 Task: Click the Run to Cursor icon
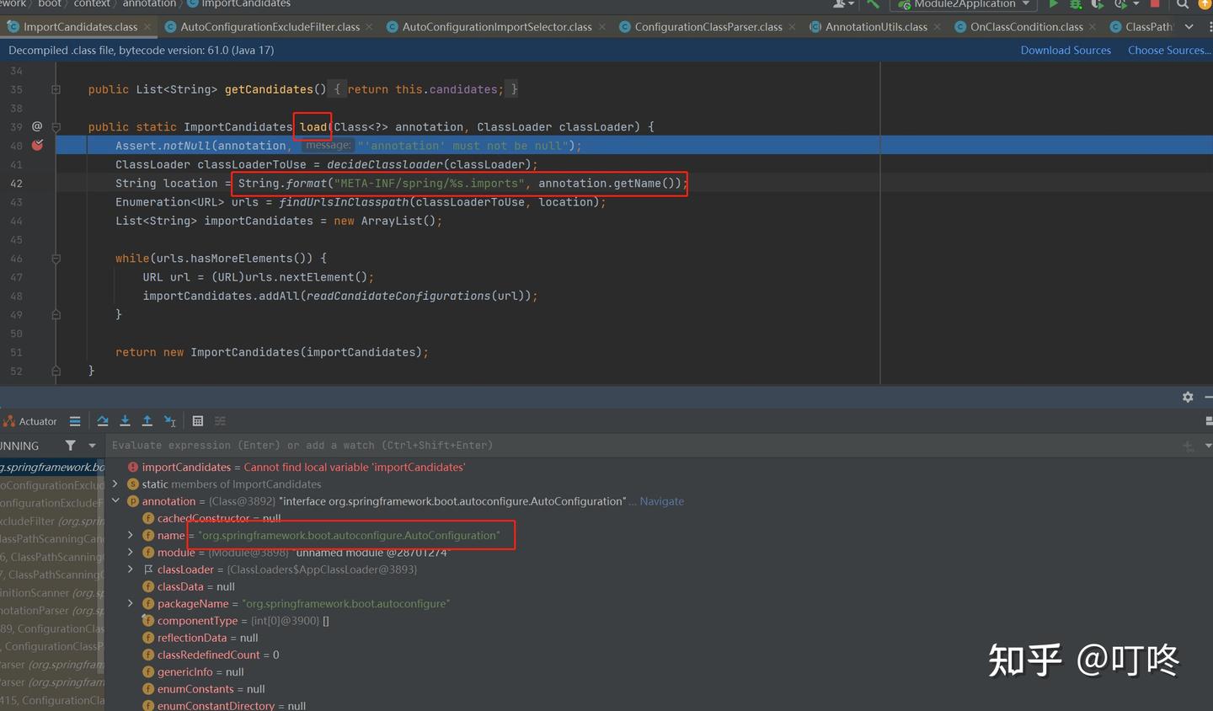pos(169,421)
